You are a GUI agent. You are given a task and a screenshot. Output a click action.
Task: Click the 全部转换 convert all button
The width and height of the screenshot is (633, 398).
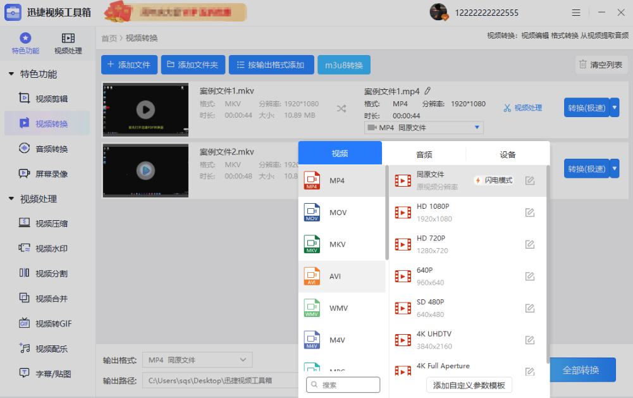pyautogui.click(x=582, y=370)
